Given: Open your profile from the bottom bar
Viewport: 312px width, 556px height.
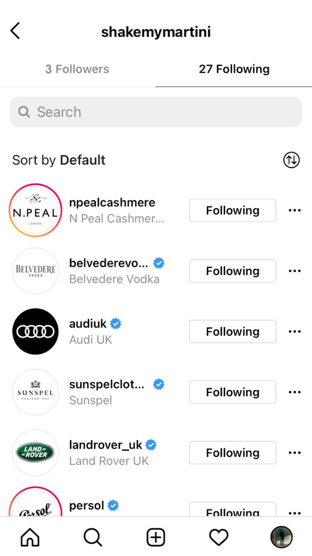Looking at the screenshot, I should pyautogui.click(x=282, y=537).
